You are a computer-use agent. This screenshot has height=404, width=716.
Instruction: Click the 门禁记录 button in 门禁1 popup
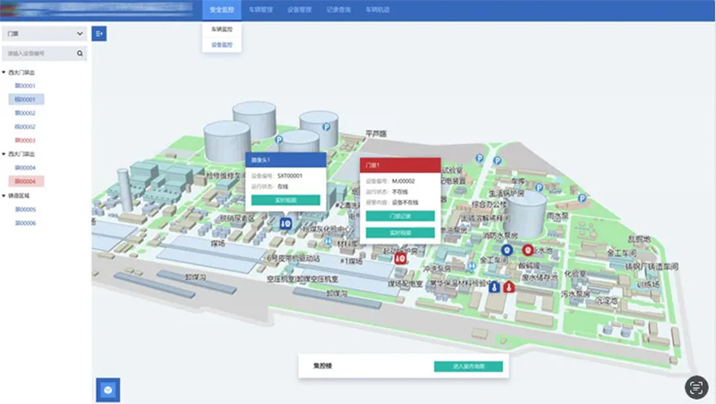tap(400, 217)
